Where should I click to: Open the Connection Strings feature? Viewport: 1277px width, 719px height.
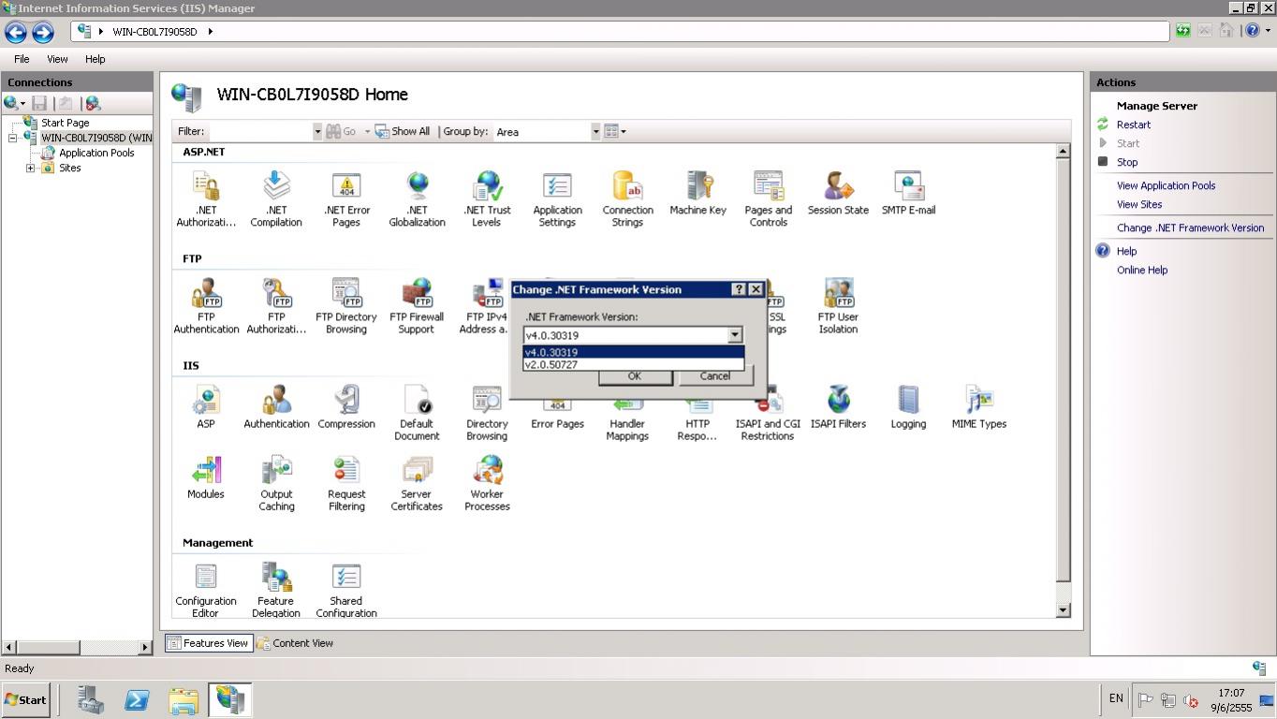click(627, 198)
